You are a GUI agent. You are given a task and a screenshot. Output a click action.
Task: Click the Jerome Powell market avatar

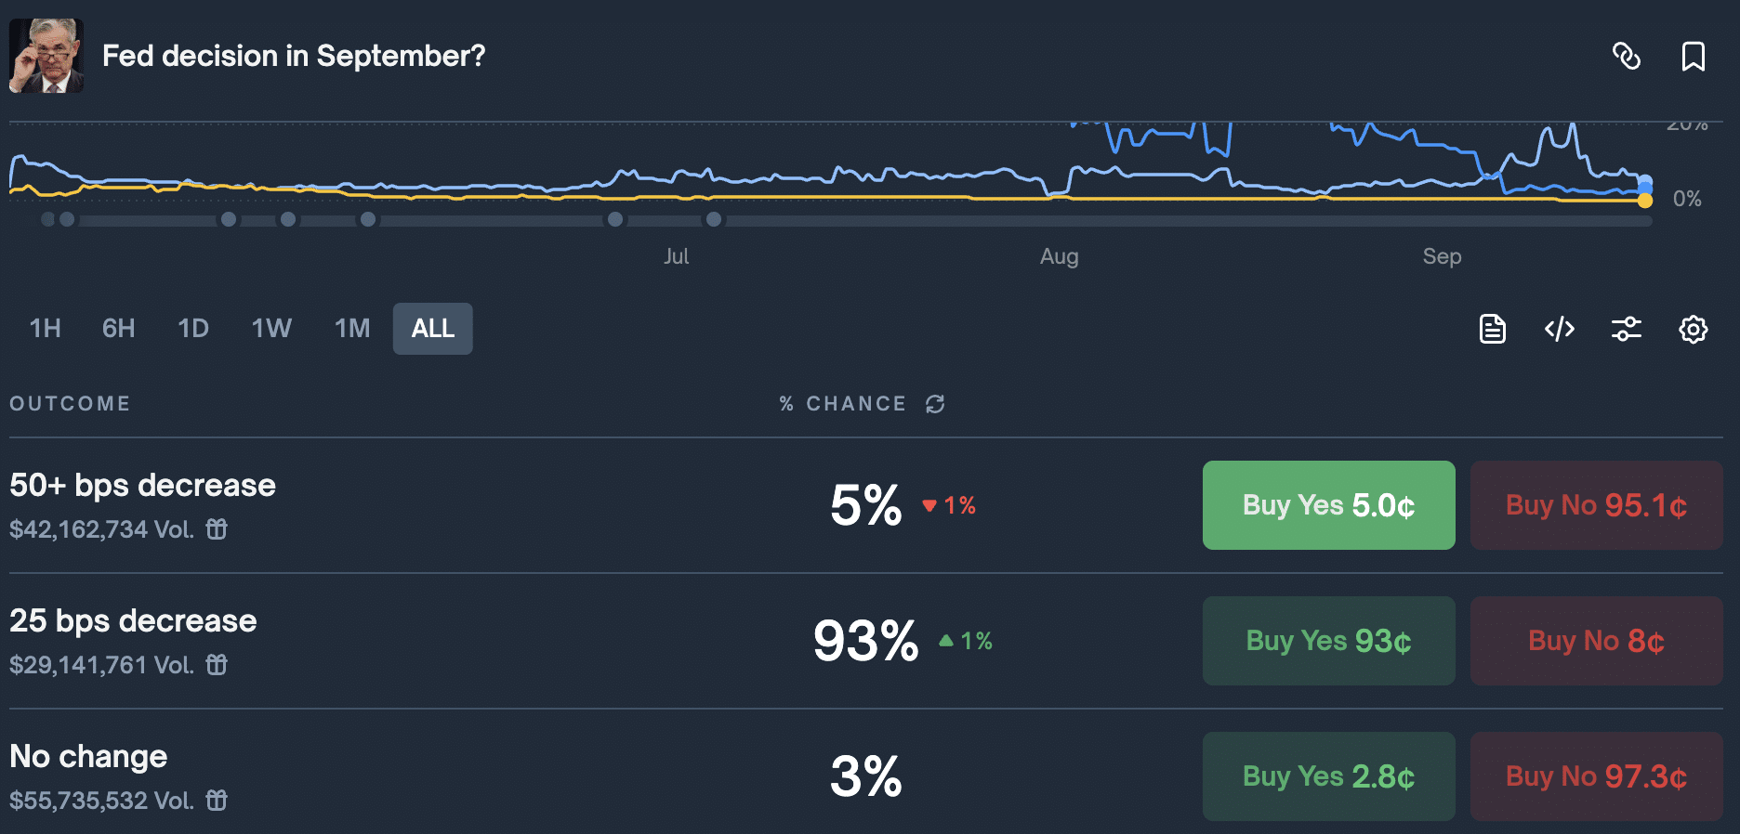click(46, 56)
